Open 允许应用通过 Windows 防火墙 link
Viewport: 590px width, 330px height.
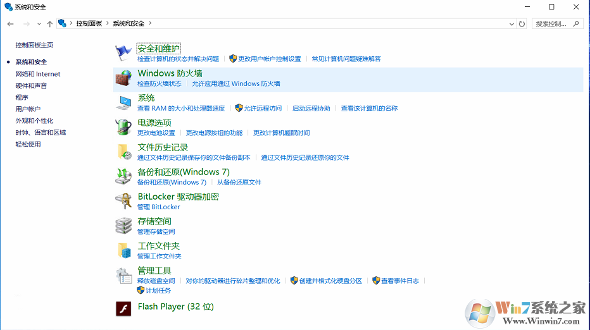[236, 84]
